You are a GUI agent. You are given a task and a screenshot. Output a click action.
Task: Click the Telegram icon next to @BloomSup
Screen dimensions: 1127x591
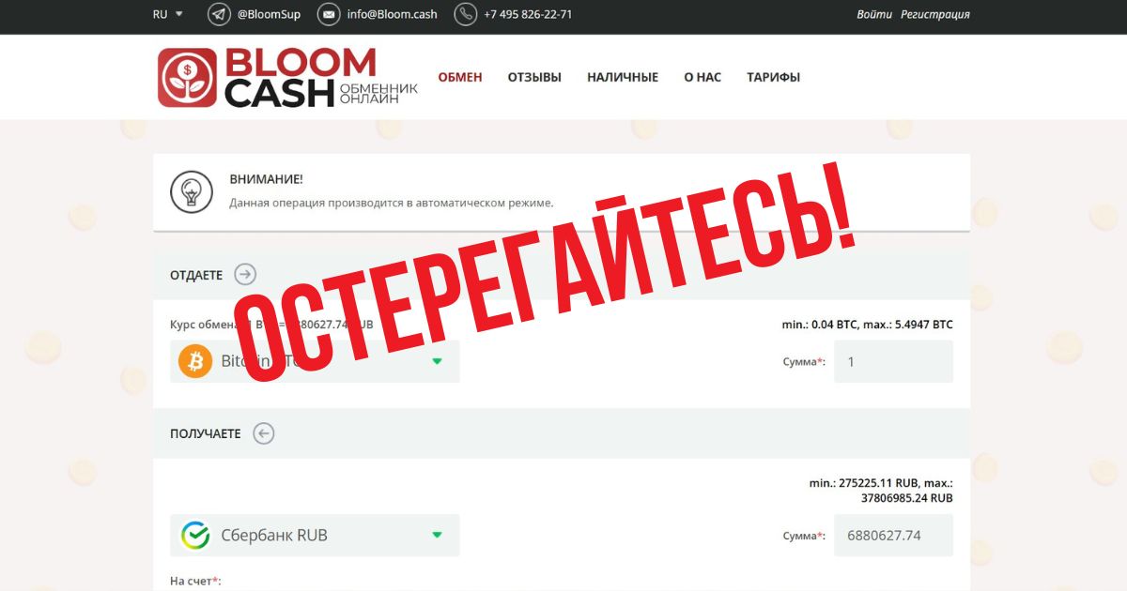(219, 14)
